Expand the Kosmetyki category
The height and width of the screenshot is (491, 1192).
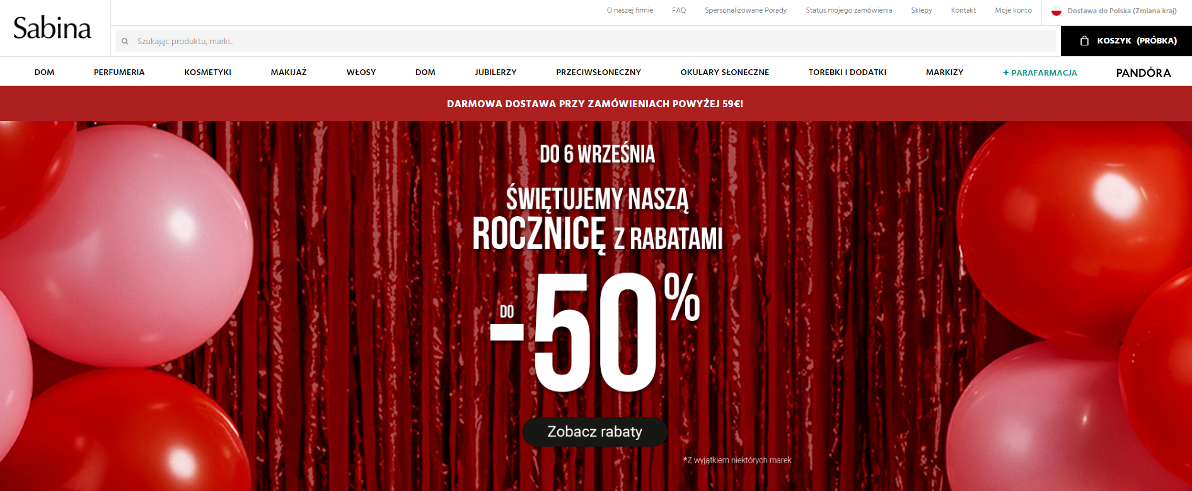pyautogui.click(x=207, y=72)
